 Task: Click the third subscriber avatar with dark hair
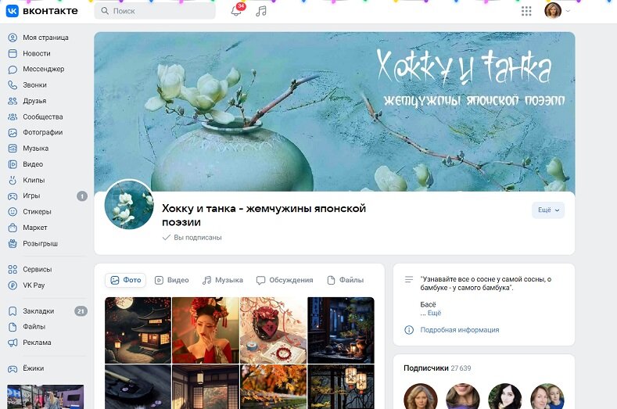coord(505,396)
